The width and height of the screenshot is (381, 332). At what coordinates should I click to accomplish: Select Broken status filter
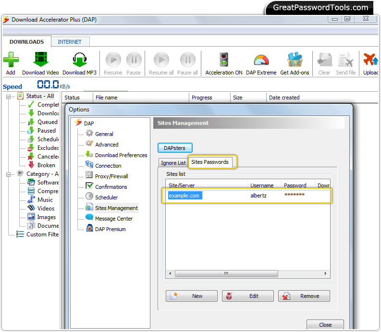[41, 165]
